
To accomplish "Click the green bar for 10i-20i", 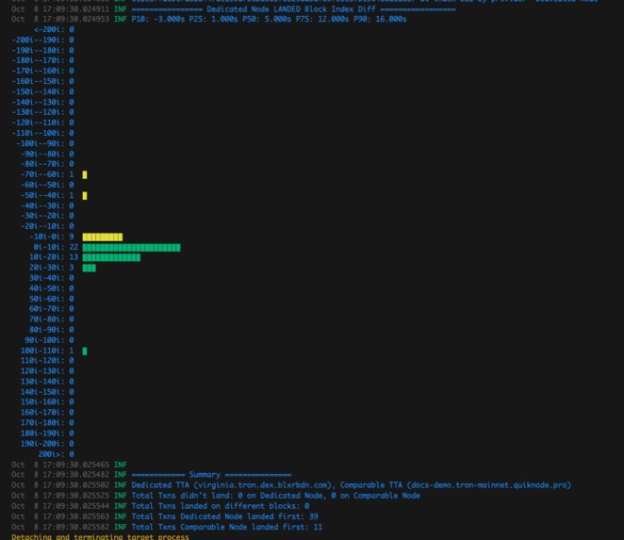I will [x=111, y=258].
